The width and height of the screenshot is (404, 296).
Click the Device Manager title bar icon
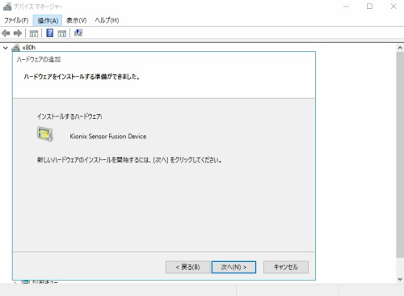click(7, 6)
